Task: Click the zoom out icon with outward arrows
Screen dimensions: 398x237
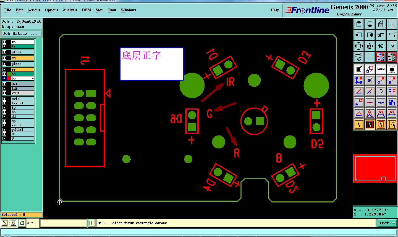Action: [359, 46]
